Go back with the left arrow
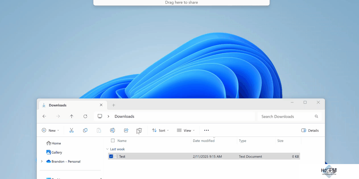359x179 pixels. click(x=44, y=116)
